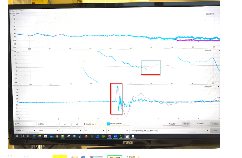This screenshot has width=242, height=158.
Task: Open the Mail app from the taskbar
Action: click(51, 136)
